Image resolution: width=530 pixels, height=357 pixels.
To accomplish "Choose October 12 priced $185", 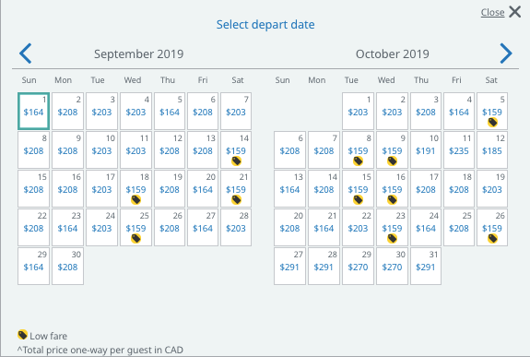I will [492, 150].
